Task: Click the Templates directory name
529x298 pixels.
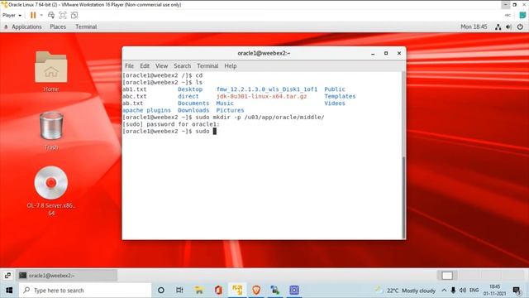Action: 340,96
